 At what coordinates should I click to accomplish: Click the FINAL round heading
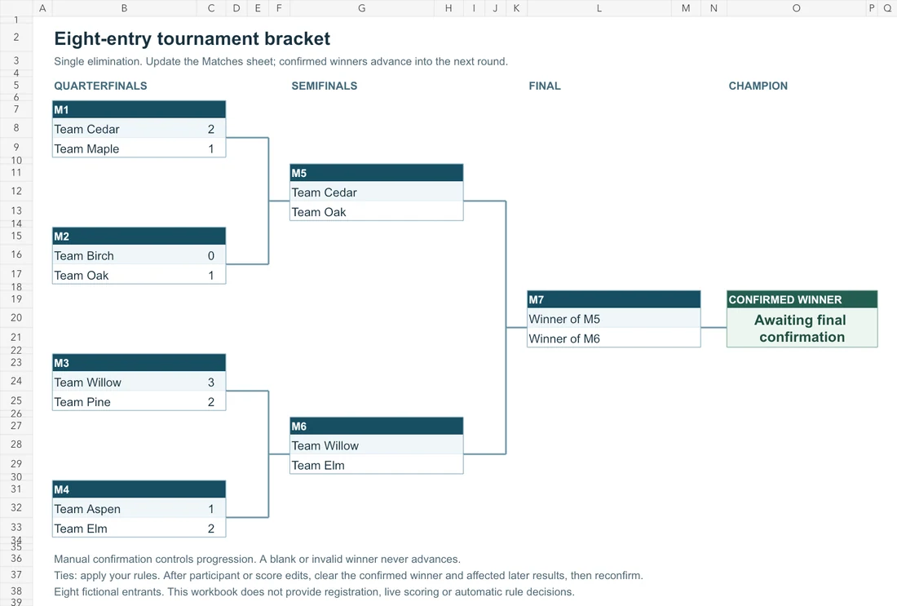(x=545, y=86)
